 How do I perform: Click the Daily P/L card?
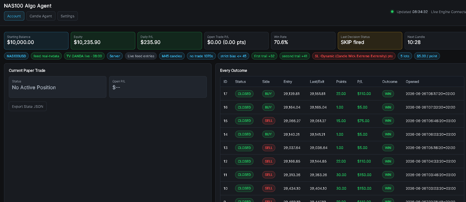pos(170,40)
